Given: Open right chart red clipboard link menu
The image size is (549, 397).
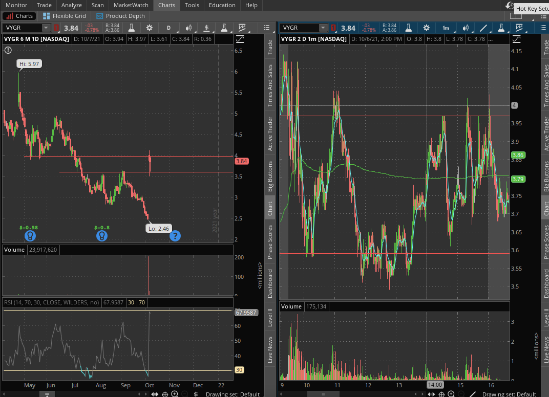Looking at the screenshot, I should (x=333, y=28).
